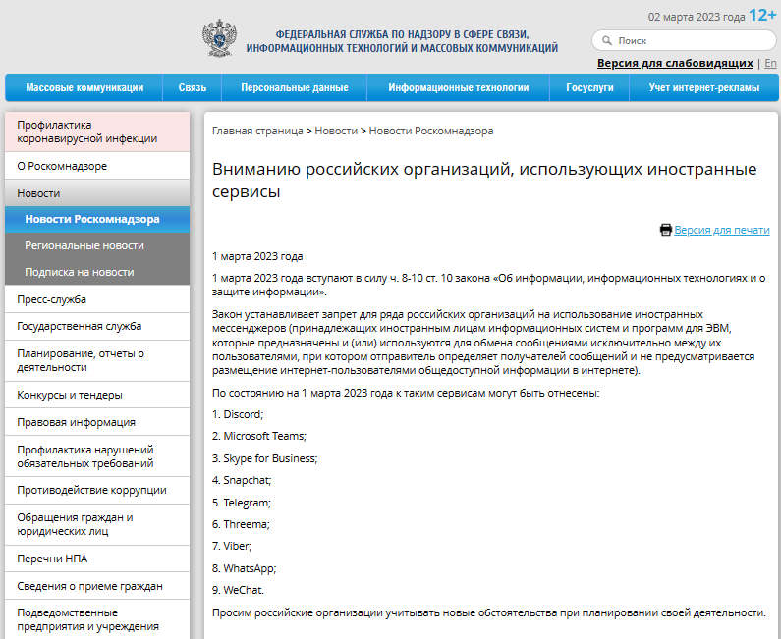This screenshot has height=639, width=781.
Task: Click the article date 1 марта 2023 года
Action: point(257,256)
